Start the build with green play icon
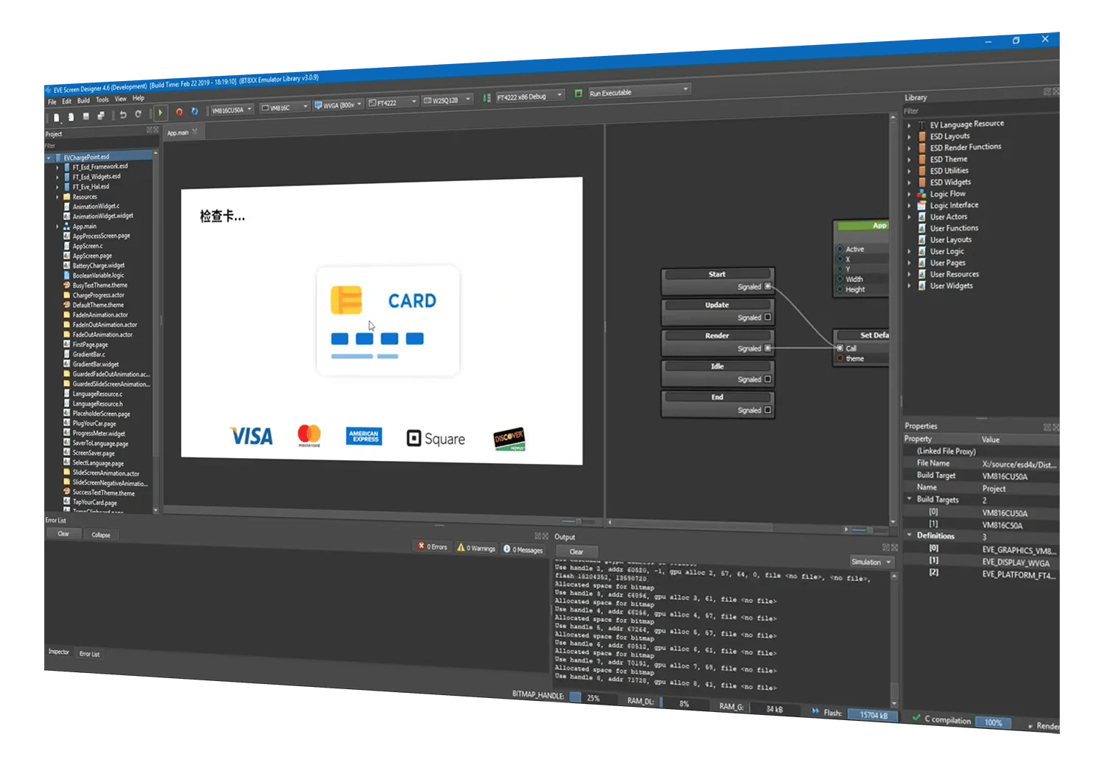1104x765 pixels. click(x=160, y=113)
